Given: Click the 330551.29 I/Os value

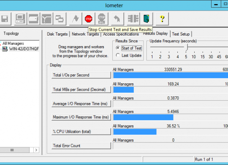Looking at the screenshot, I should [x=173, y=69].
